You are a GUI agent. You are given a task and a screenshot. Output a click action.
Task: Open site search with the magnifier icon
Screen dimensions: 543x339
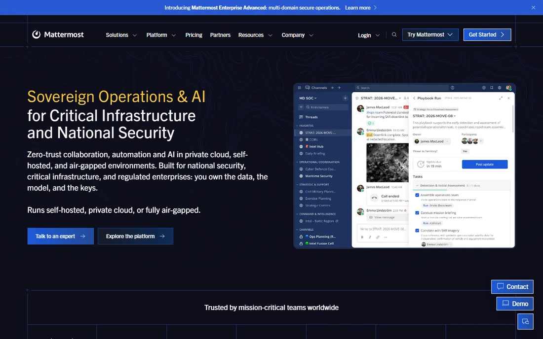394,34
